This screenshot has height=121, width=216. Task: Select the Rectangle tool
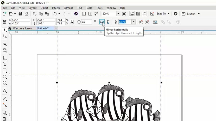click(x=4, y=70)
